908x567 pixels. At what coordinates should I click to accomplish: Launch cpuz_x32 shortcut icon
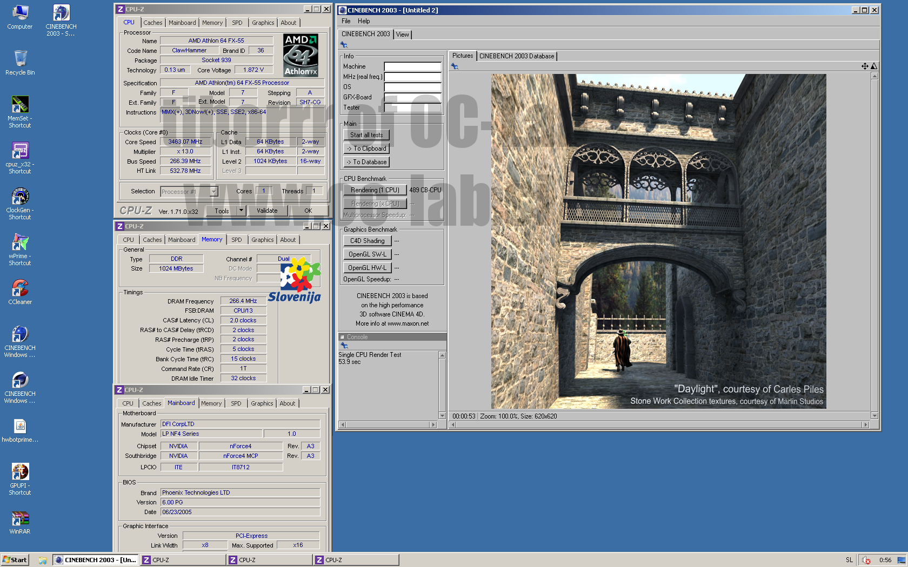pos(19,158)
